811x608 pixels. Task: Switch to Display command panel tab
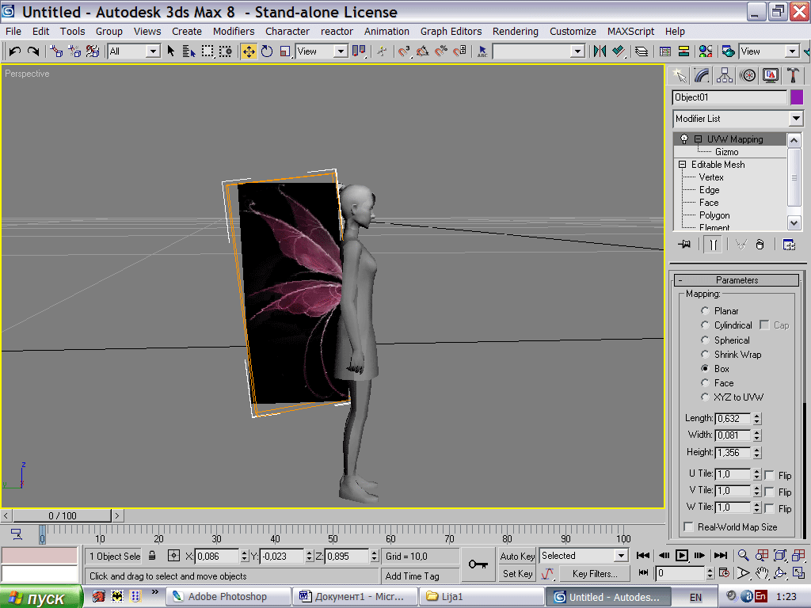[x=770, y=76]
